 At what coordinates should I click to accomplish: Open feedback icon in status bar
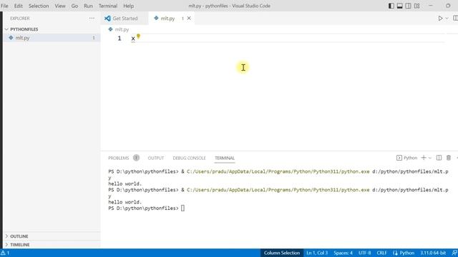click(454, 253)
